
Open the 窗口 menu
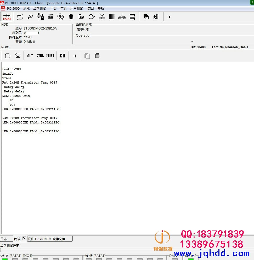point(91,8)
